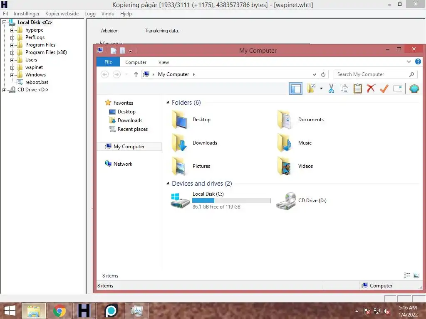Screen dimensions: 426x319
Task: Select the Desktop folder icon
Action: [x=179, y=120]
